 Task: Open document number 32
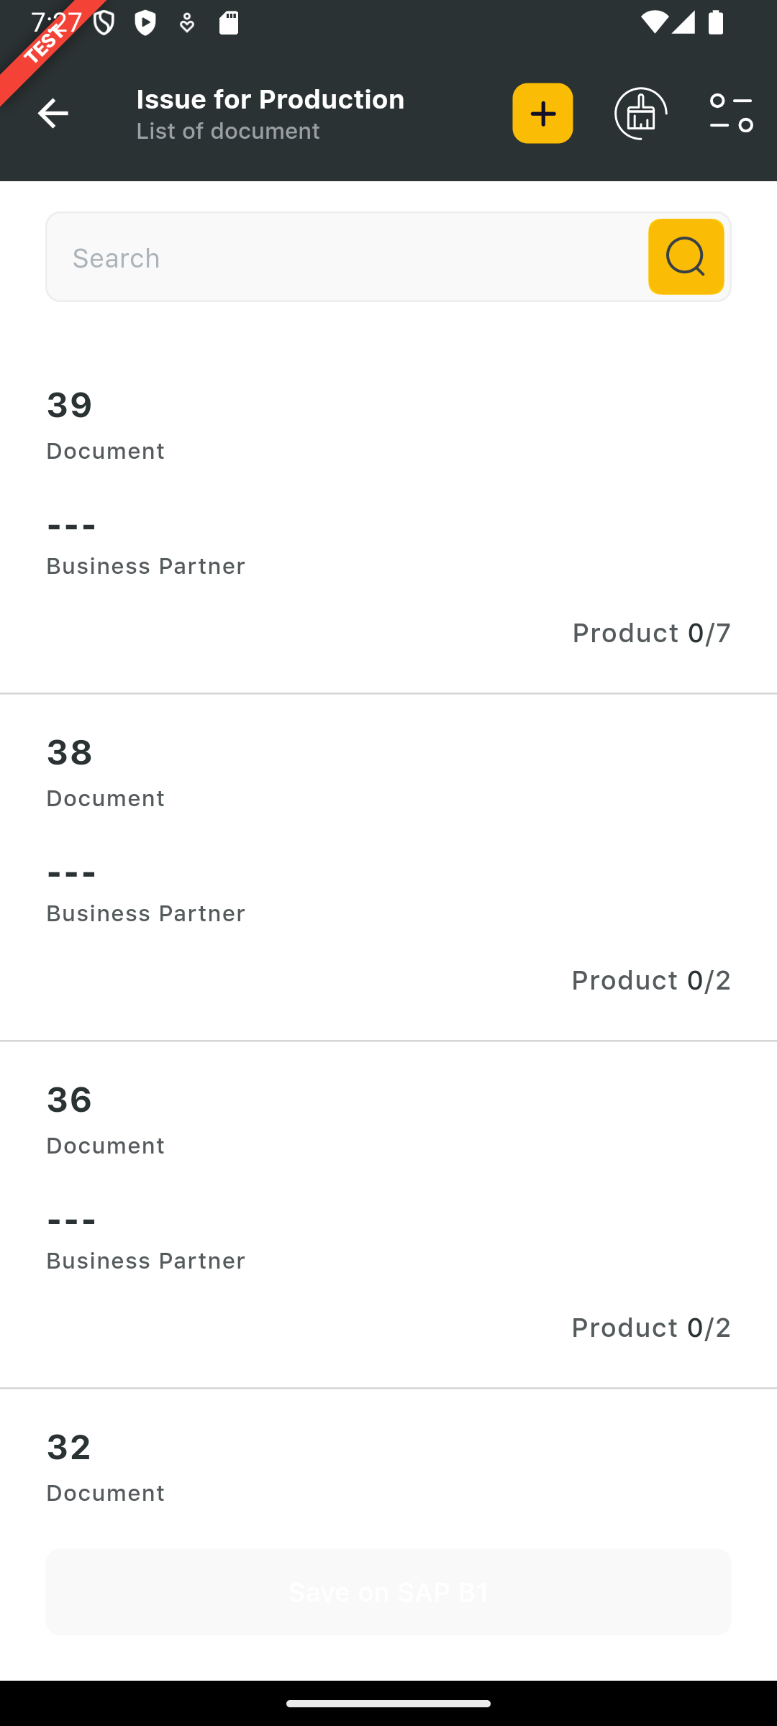pos(69,1448)
